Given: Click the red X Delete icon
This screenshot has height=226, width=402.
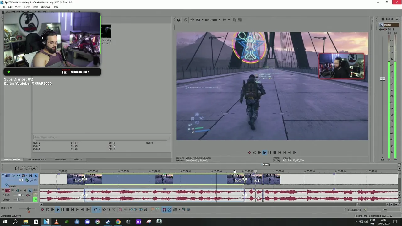Looking at the screenshot, I should point(121,209).
